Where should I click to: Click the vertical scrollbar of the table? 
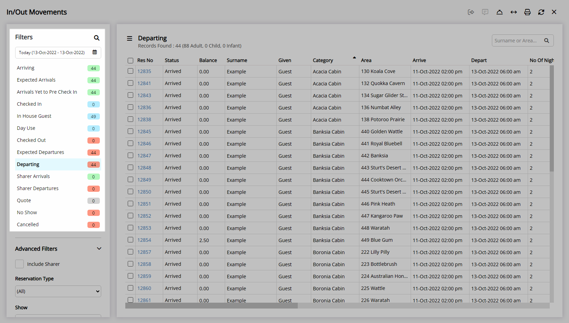point(552,118)
